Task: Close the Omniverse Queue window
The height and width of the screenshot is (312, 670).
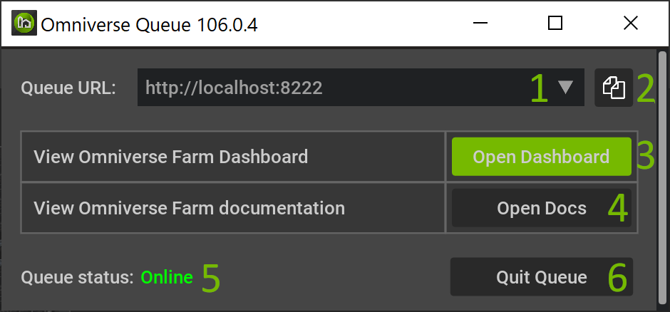Action: pos(630,23)
